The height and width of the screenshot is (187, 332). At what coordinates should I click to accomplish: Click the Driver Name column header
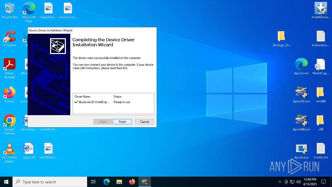93,97
